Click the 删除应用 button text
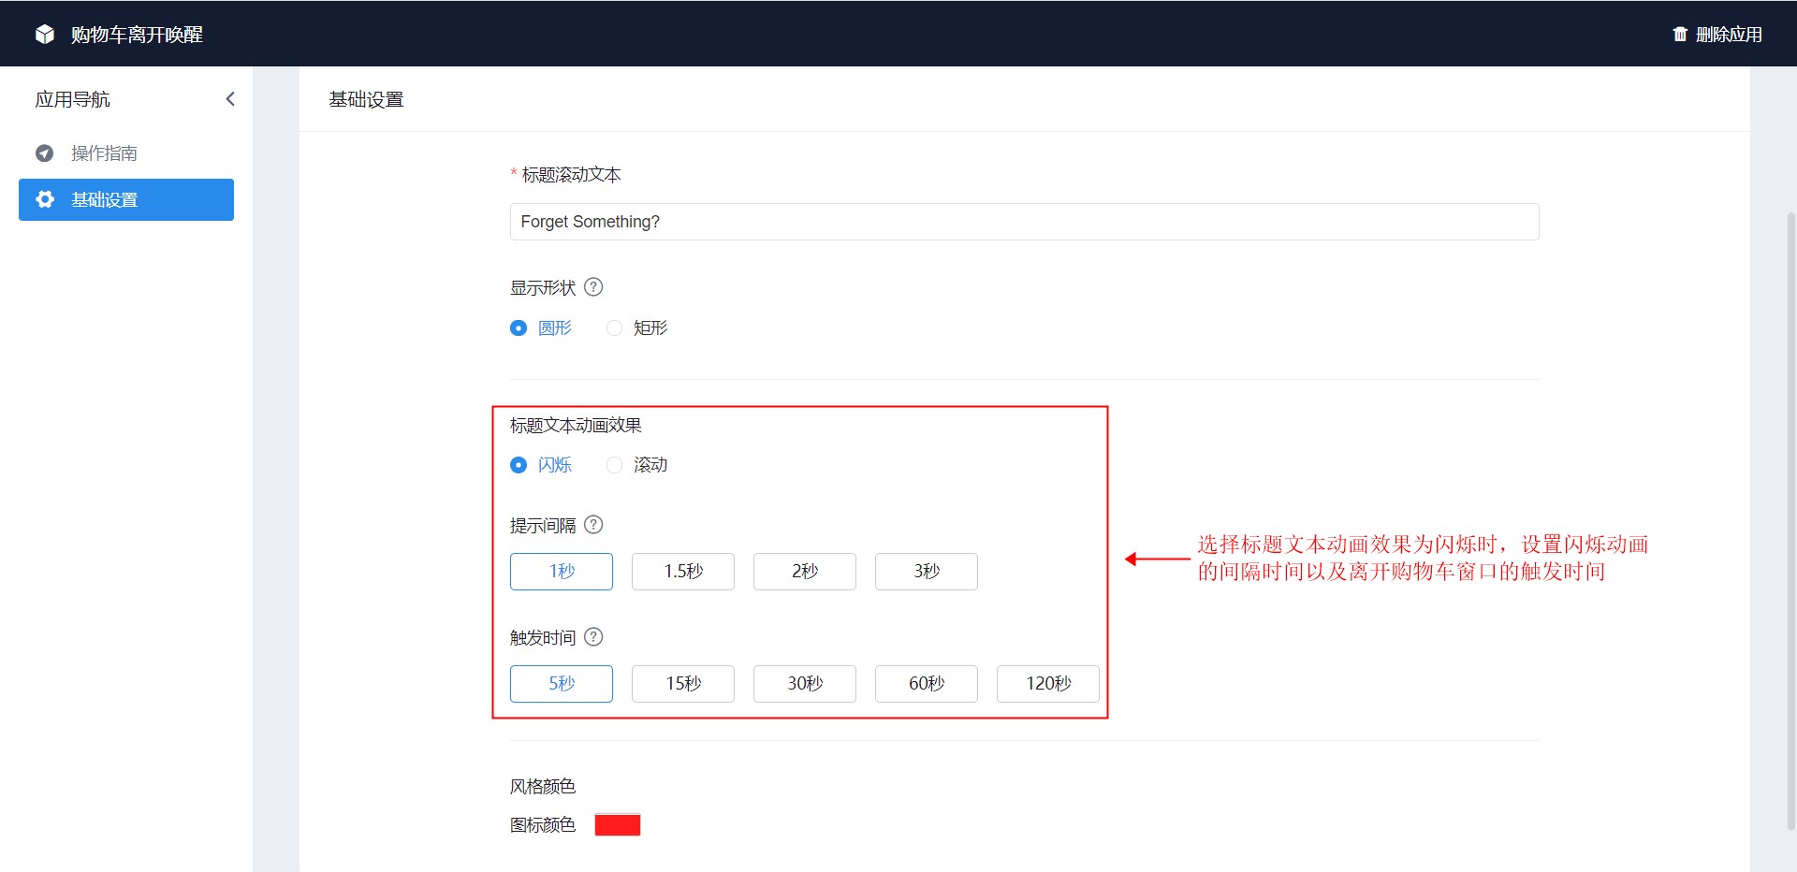Screen dimensions: 1797x872 (x=1729, y=35)
